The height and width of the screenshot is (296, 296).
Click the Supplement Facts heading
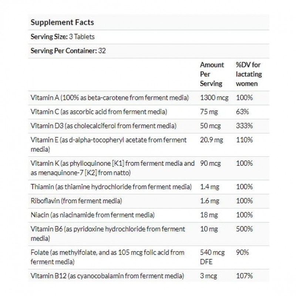[x=62, y=22]
